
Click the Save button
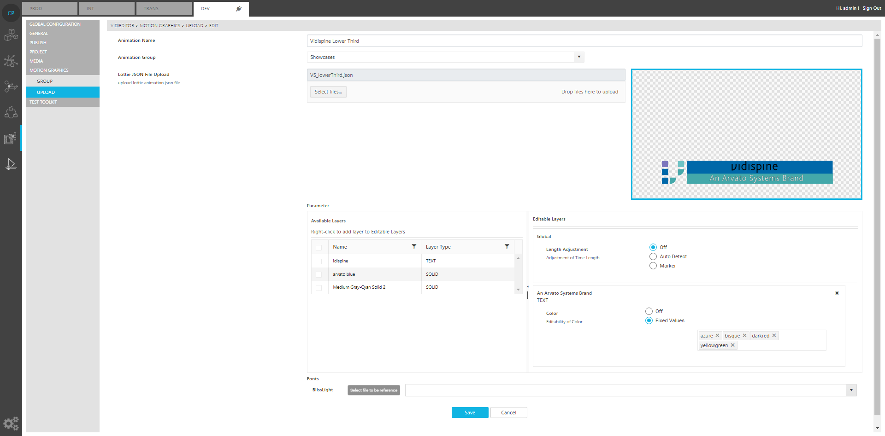470,413
